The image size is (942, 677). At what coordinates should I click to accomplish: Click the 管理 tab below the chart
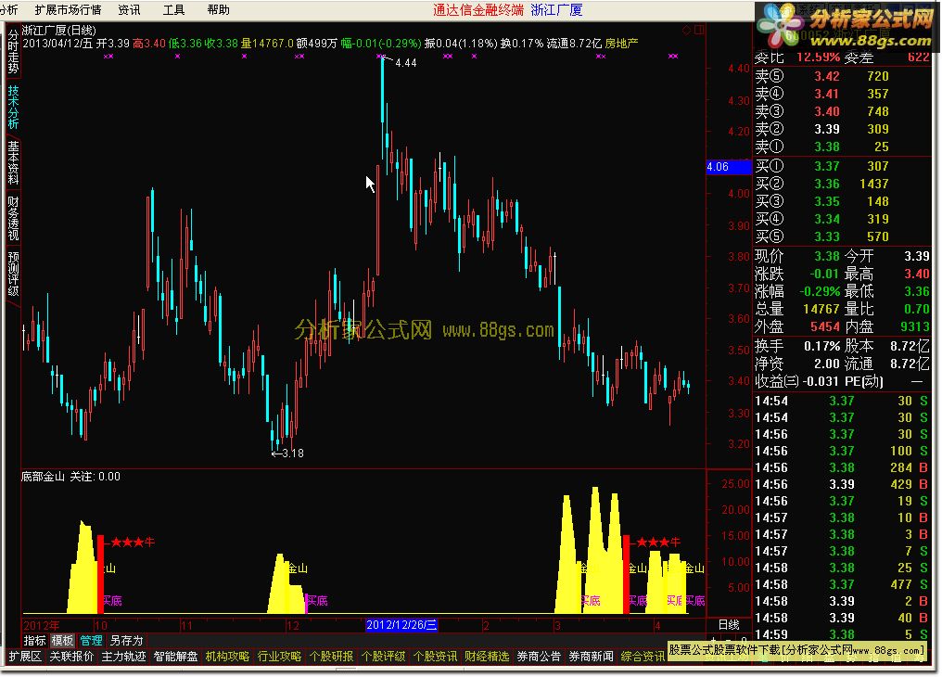pyautogui.click(x=91, y=640)
